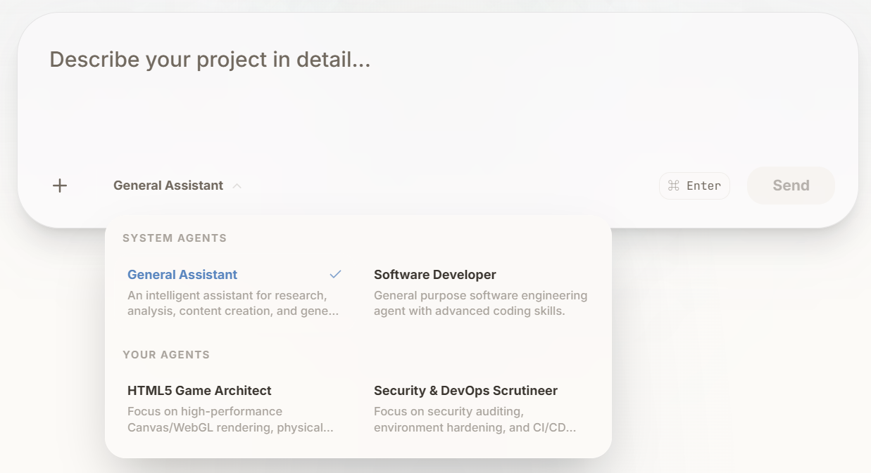Click the 'Describe your project' placeholder text
This screenshot has height=473, width=871.
coord(210,60)
